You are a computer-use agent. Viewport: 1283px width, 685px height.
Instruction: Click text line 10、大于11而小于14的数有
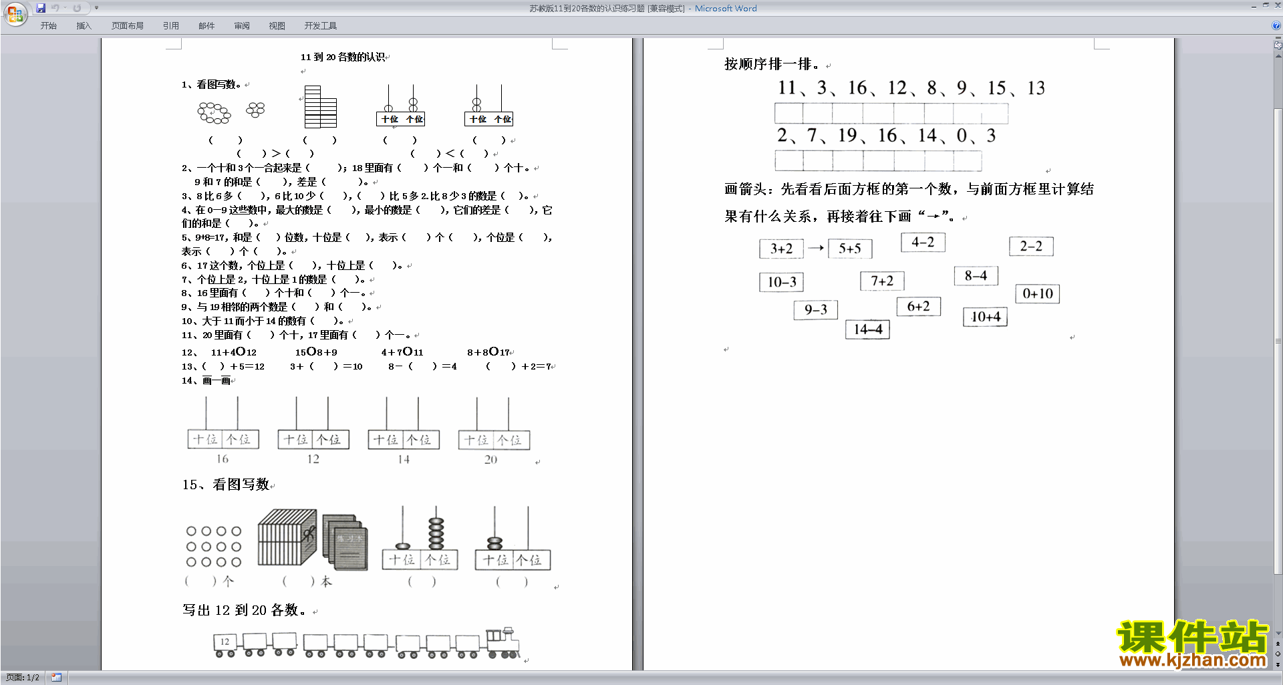pyautogui.click(x=263, y=321)
